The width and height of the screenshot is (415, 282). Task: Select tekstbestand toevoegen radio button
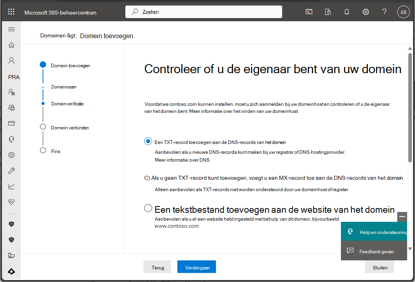(148, 208)
